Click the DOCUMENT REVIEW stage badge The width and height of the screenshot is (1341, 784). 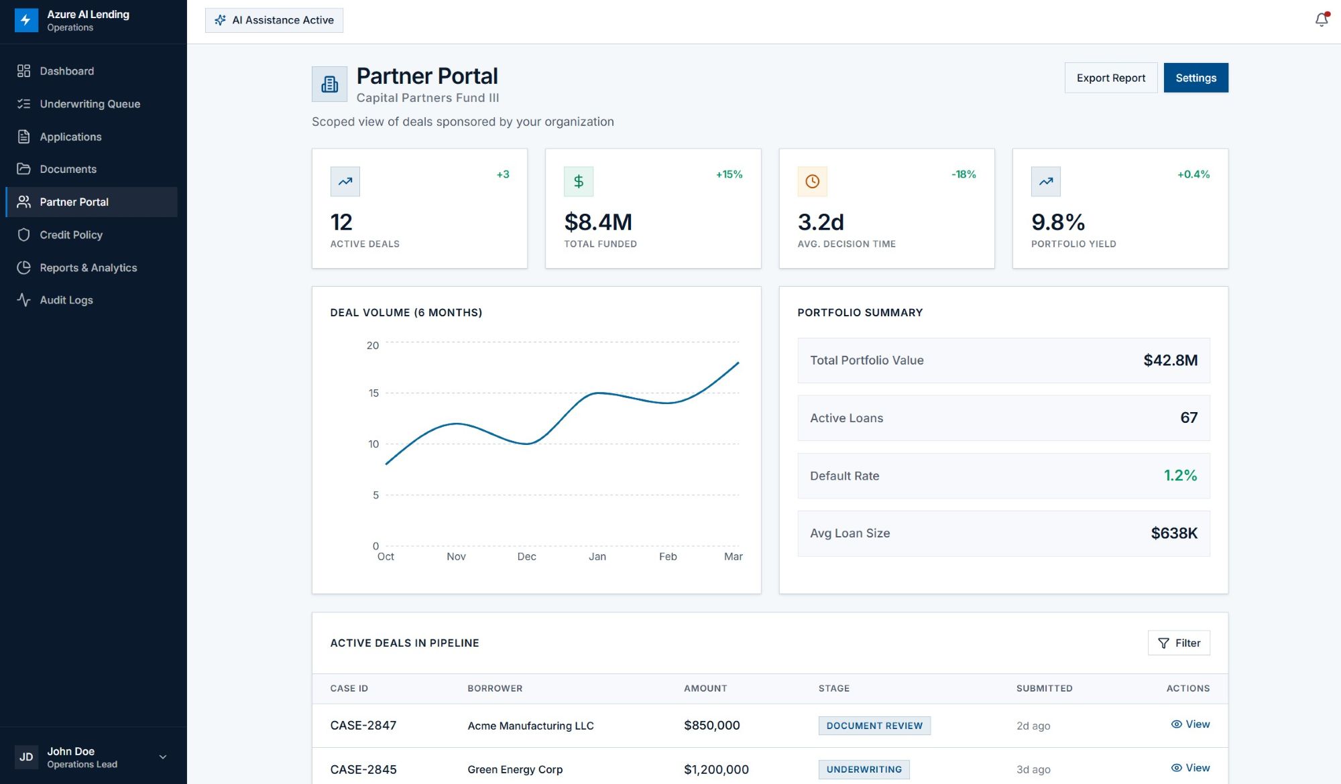click(x=874, y=726)
